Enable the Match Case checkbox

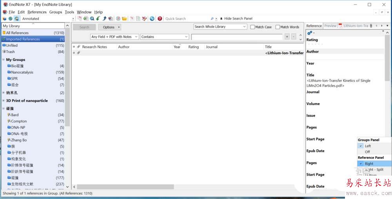[x=252, y=27]
